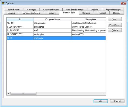Select the Point of Sale tab
128x107 pixels.
[x=69, y=13]
